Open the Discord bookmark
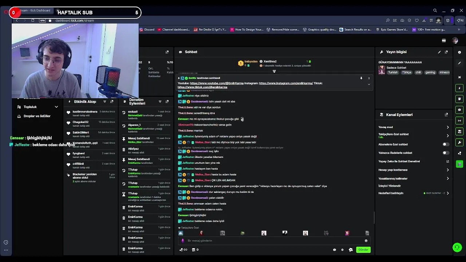The width and height of the screenshot is (466, 262). (x=147, y=29)
